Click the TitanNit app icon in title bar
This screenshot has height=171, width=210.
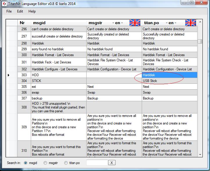coord(4,3)
